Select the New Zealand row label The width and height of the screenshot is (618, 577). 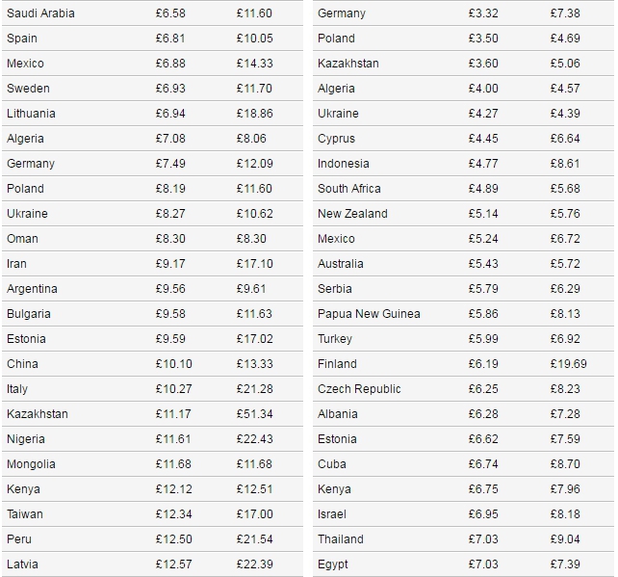(x=352, y=214)
